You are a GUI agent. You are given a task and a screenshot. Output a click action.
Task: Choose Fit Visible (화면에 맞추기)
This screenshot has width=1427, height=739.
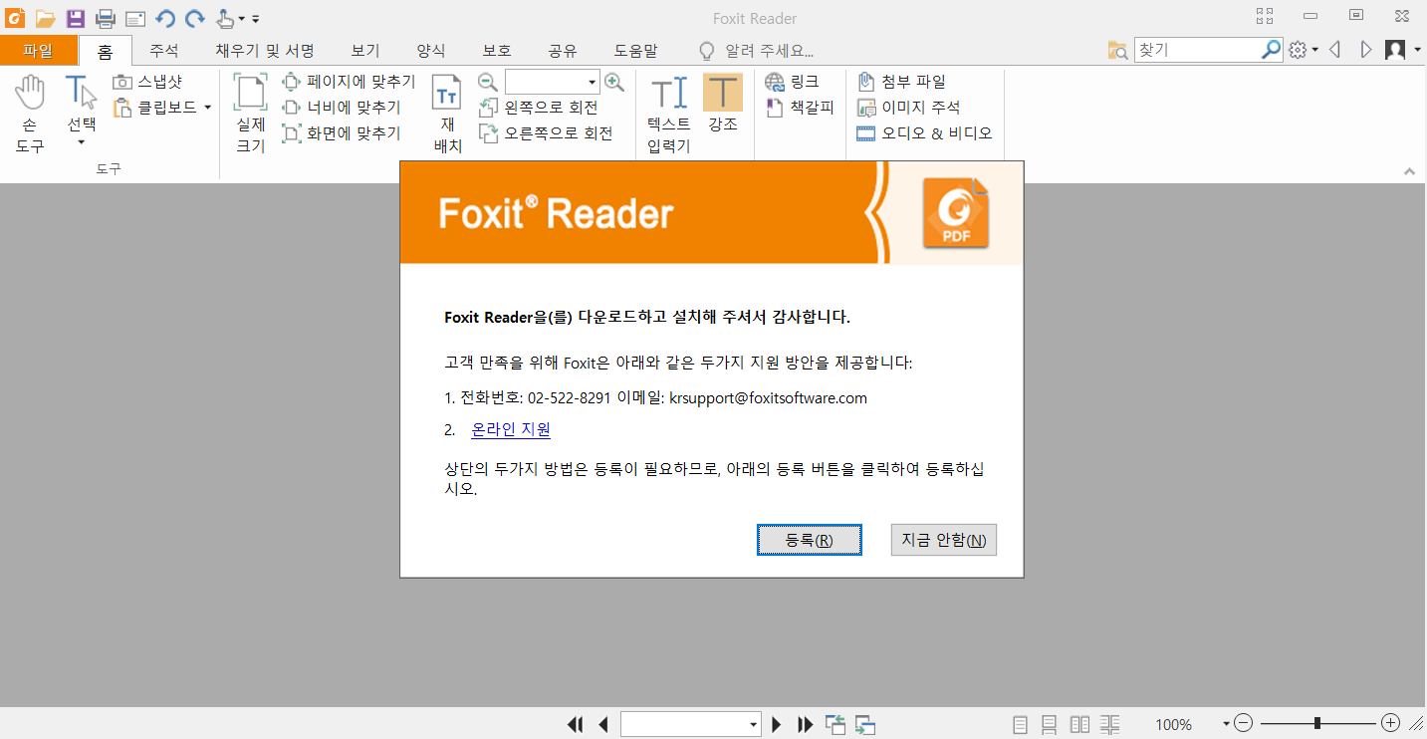pos(342,133)
